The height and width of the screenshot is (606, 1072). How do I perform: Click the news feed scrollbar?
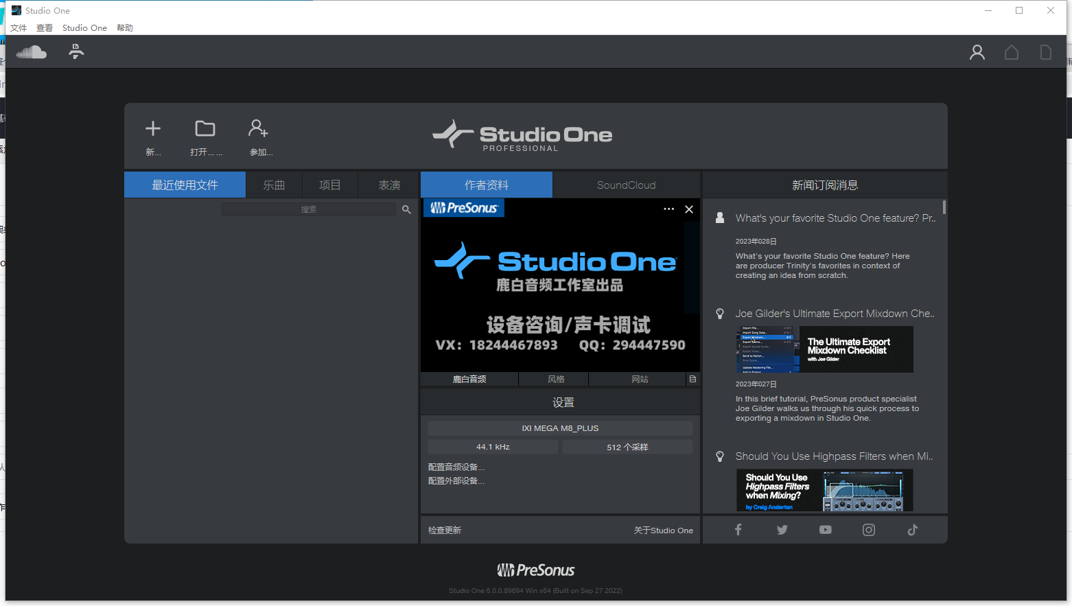point(944,207)
